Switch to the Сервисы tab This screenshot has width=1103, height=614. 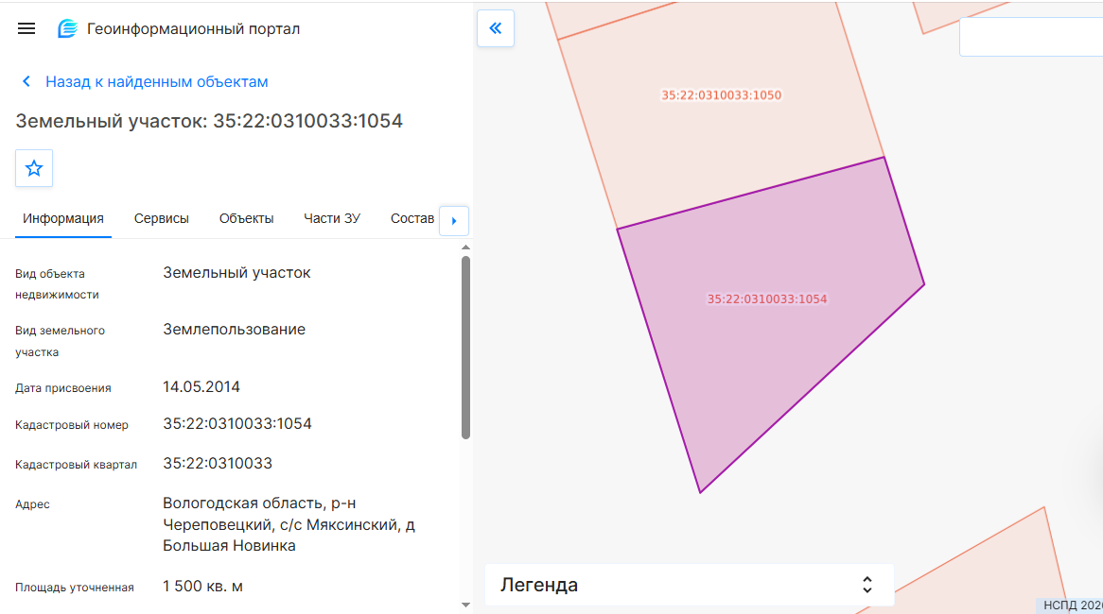(161, 218)
